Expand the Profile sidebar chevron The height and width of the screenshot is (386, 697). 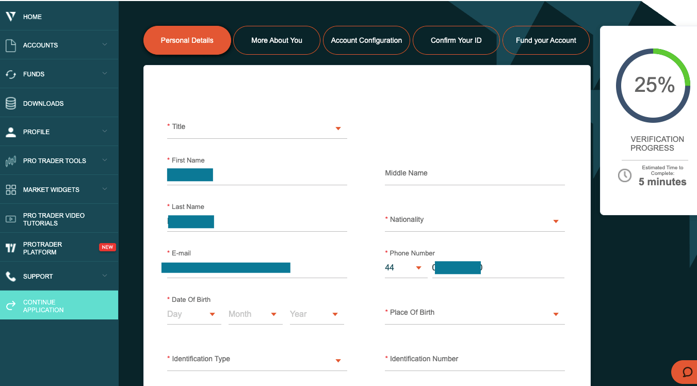click(105, 132)
